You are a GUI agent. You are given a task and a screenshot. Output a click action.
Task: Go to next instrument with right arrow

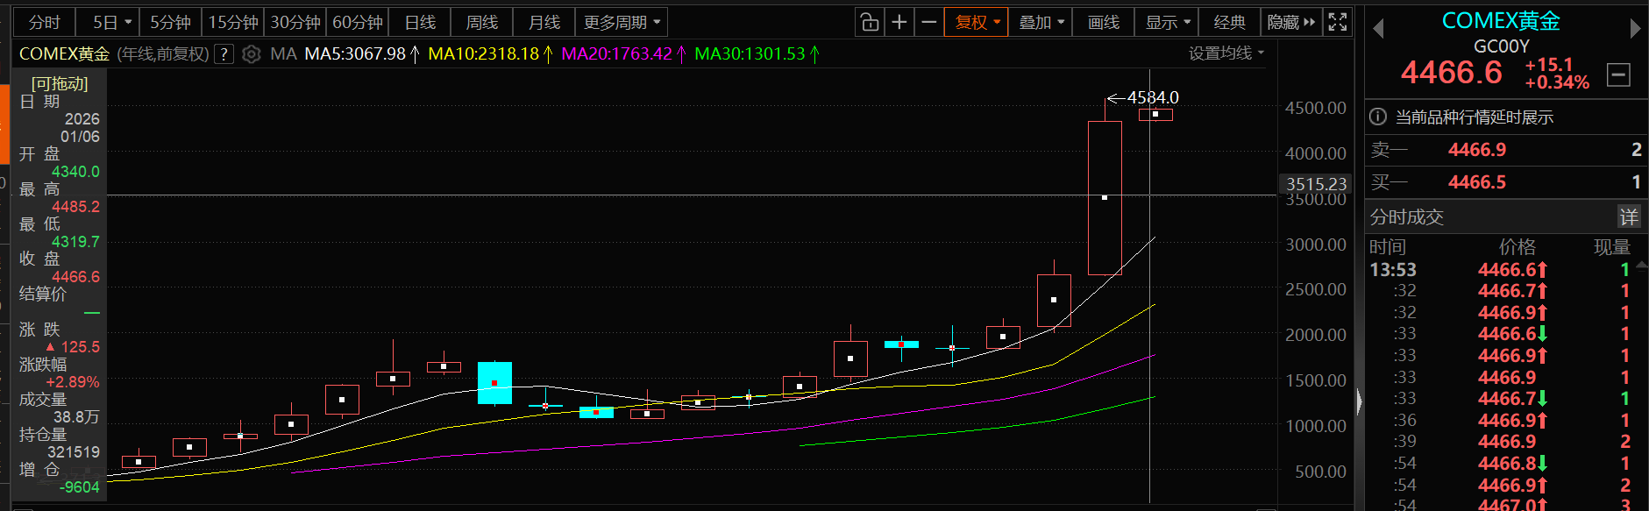[1635, 29]
